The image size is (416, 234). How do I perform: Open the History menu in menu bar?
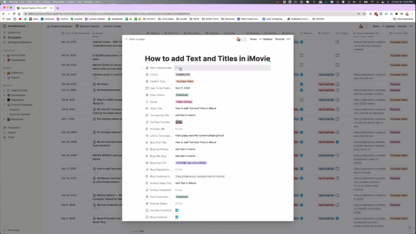click(46, 2)
